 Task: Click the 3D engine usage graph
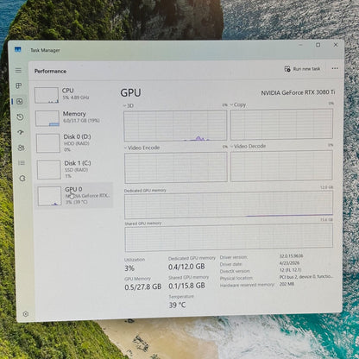(x=175, y=126)
